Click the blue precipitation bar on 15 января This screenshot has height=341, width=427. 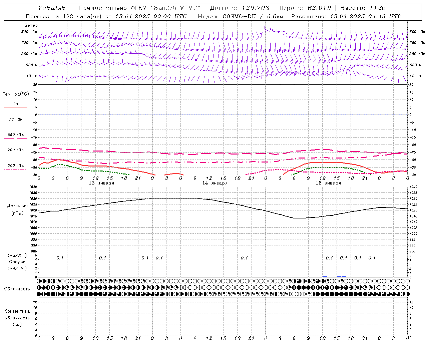click(x=341, y=276)
